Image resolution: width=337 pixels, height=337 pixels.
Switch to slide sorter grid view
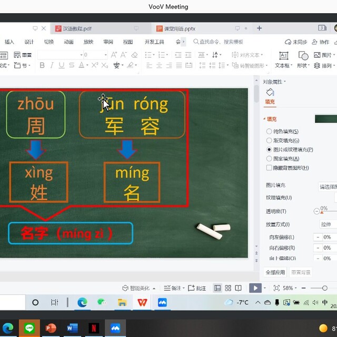(228, 288)
